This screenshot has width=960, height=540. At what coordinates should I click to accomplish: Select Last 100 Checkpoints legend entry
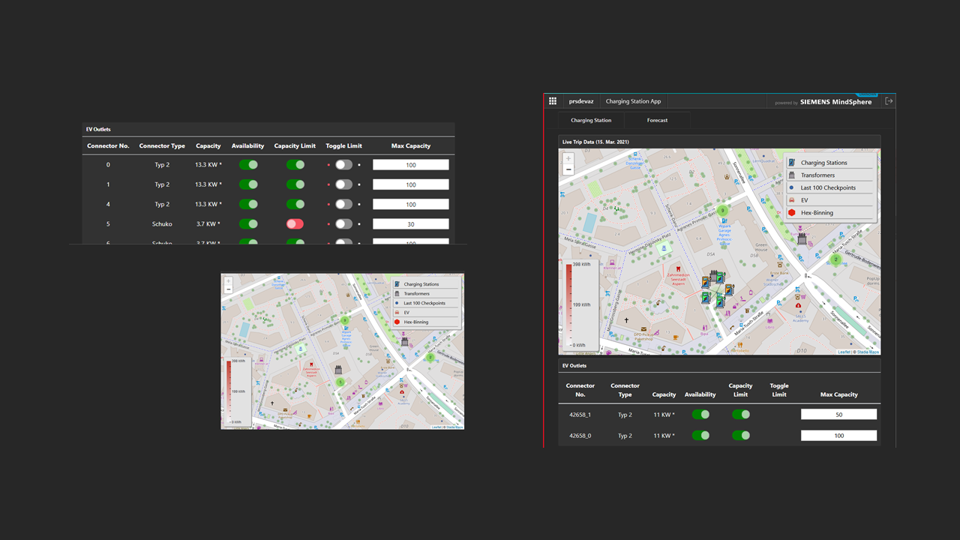point(828,188)
